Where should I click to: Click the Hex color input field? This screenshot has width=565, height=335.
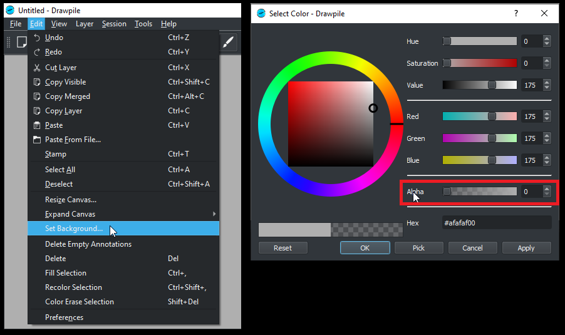[x=497, y=223]
